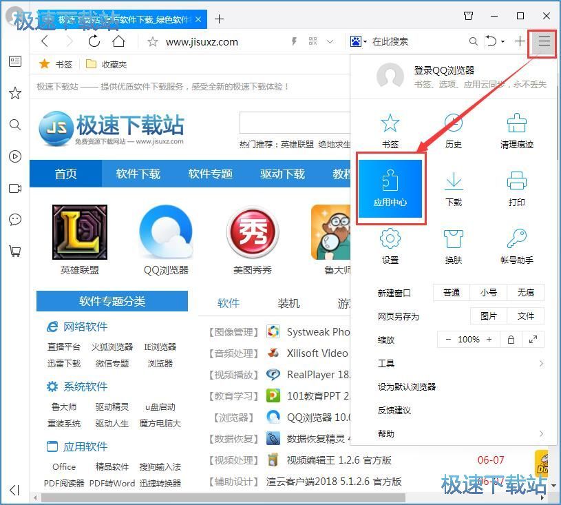561x505 pixels.
Task: Switch to 装机 list tab
Action: 288,303
